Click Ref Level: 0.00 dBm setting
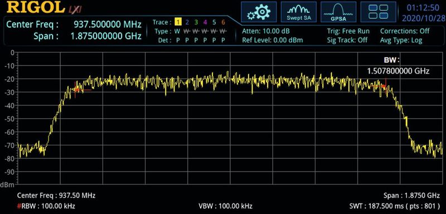 273,40
